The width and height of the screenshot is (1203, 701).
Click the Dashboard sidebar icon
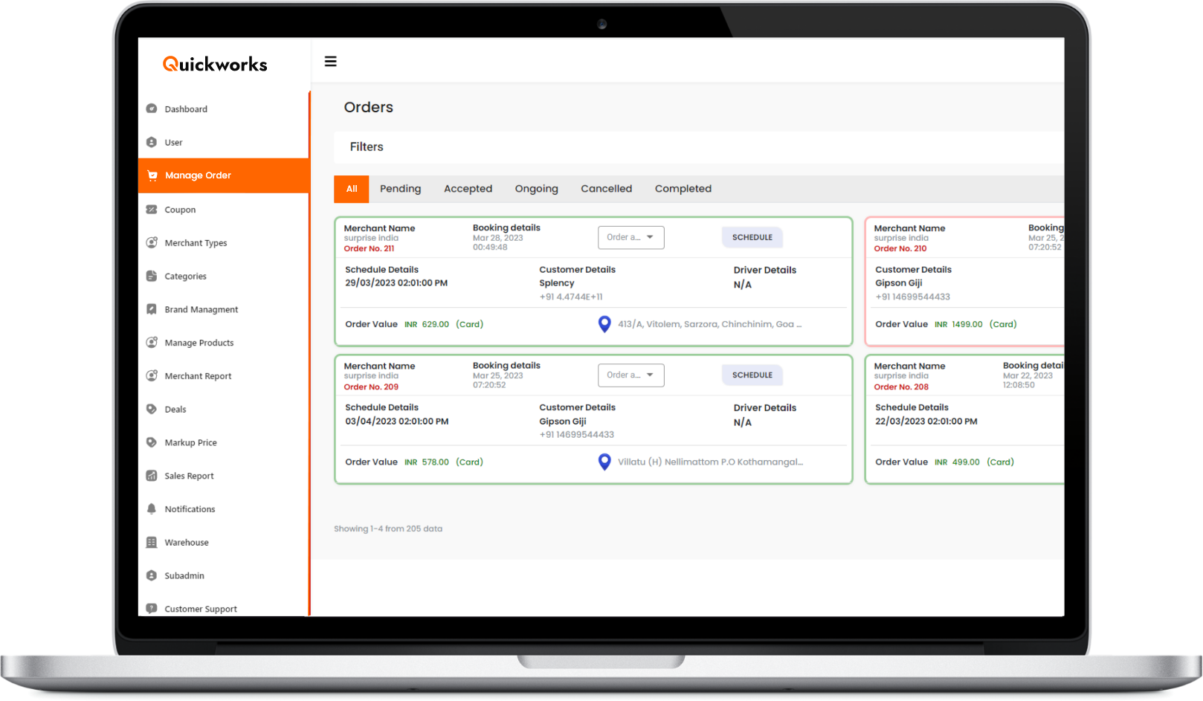point(152,109)
